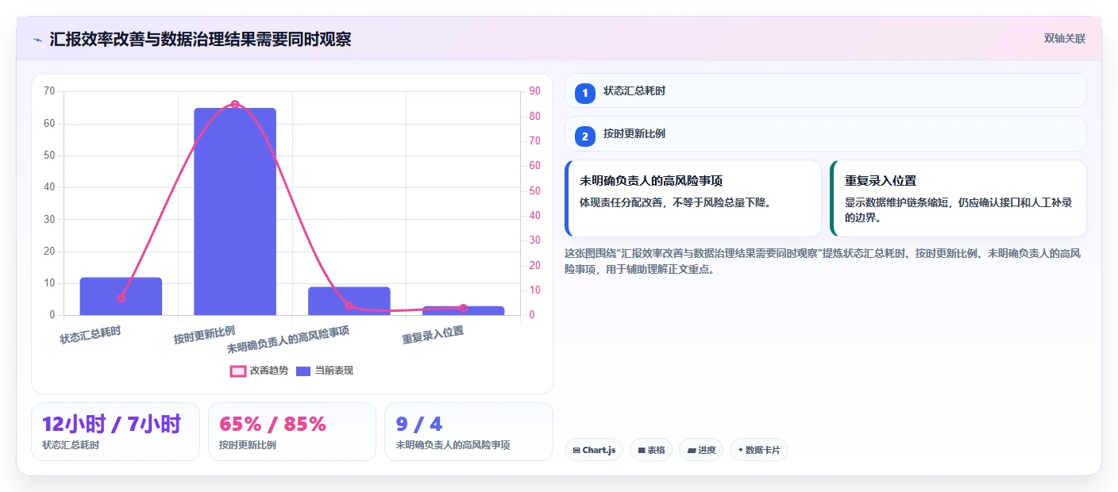
Task: Select the 按时更新比例 list item
Action: coord(825,134)
